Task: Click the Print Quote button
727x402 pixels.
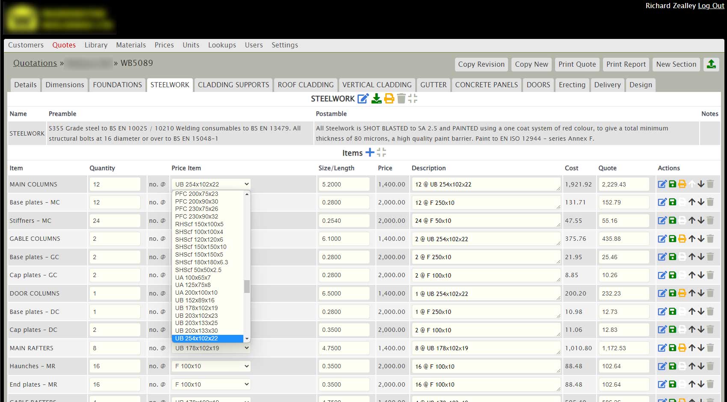Action: click(x=577, y=64)
